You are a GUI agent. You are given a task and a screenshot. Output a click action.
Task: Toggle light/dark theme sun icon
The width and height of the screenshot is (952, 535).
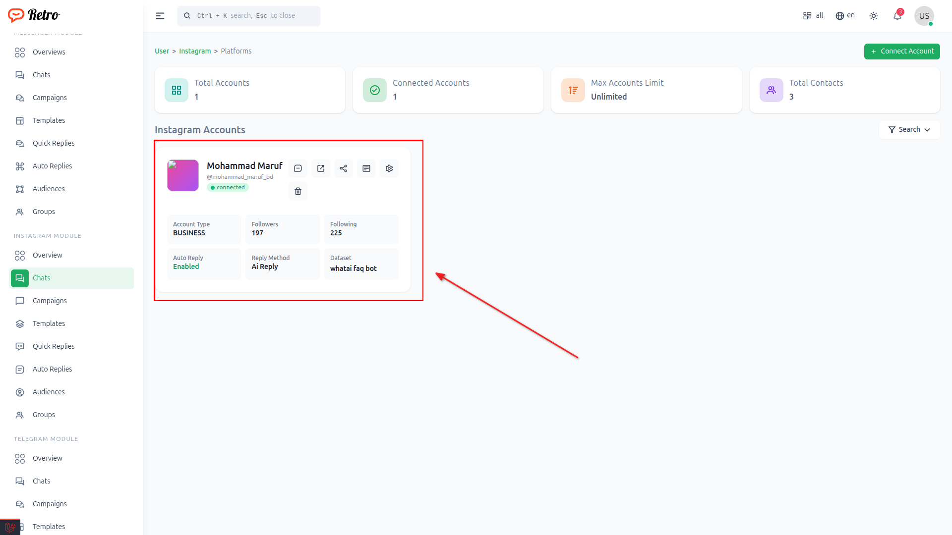(x=874, y=16)
